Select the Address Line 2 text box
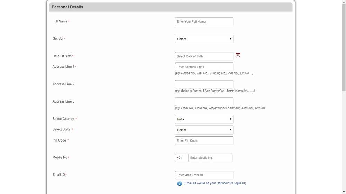346x194 pixels. (204, 84)
